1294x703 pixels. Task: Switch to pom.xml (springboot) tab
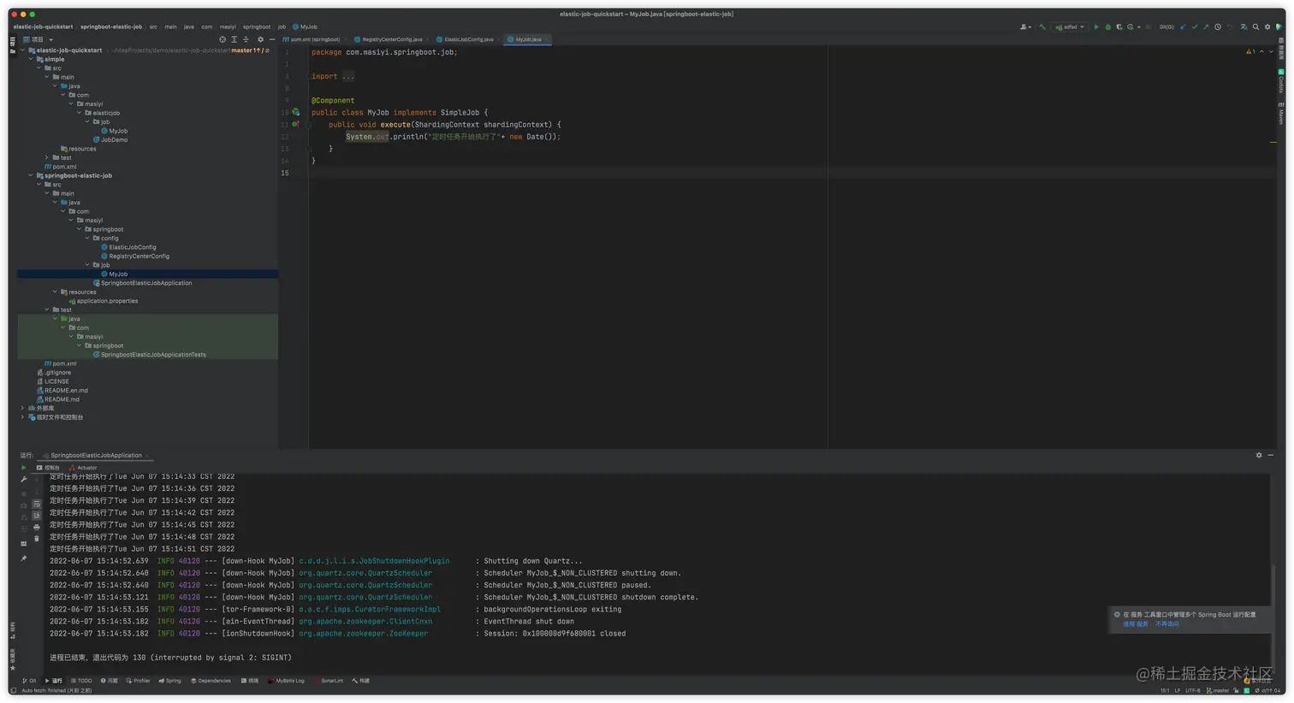tap(315, 39)
